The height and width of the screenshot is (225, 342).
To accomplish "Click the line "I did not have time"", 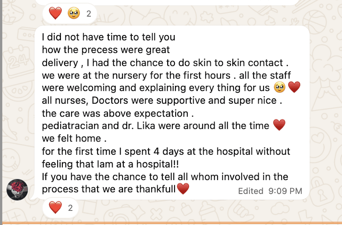I will [109, 37].
